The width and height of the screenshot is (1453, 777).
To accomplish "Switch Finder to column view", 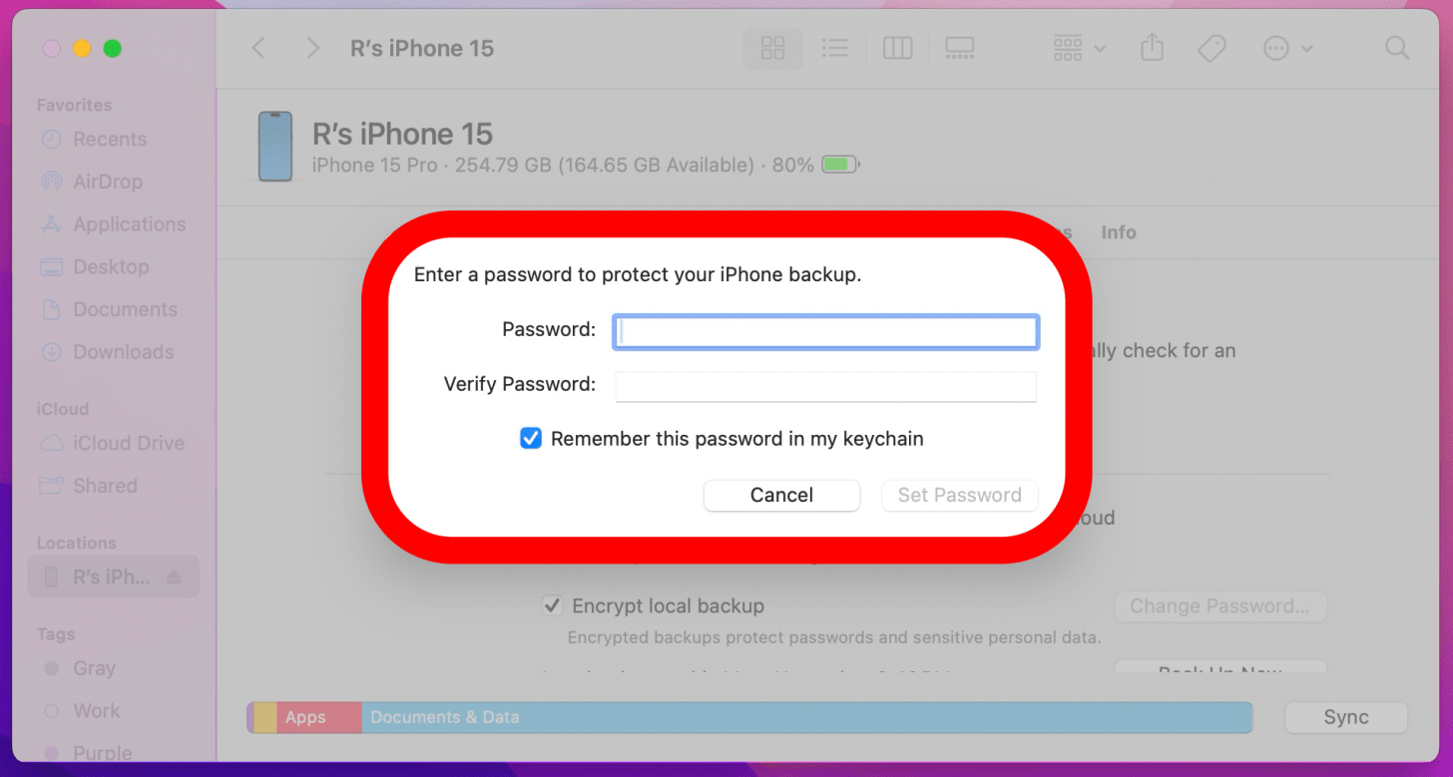I will [x=897, y=48].
